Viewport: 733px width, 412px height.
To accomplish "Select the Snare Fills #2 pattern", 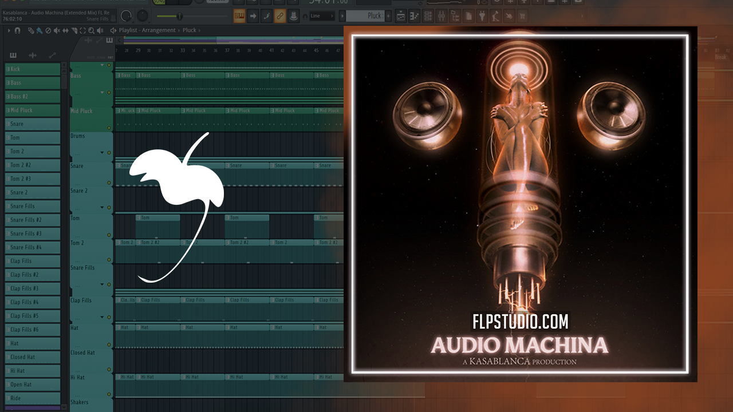I will tap(33, 220).
